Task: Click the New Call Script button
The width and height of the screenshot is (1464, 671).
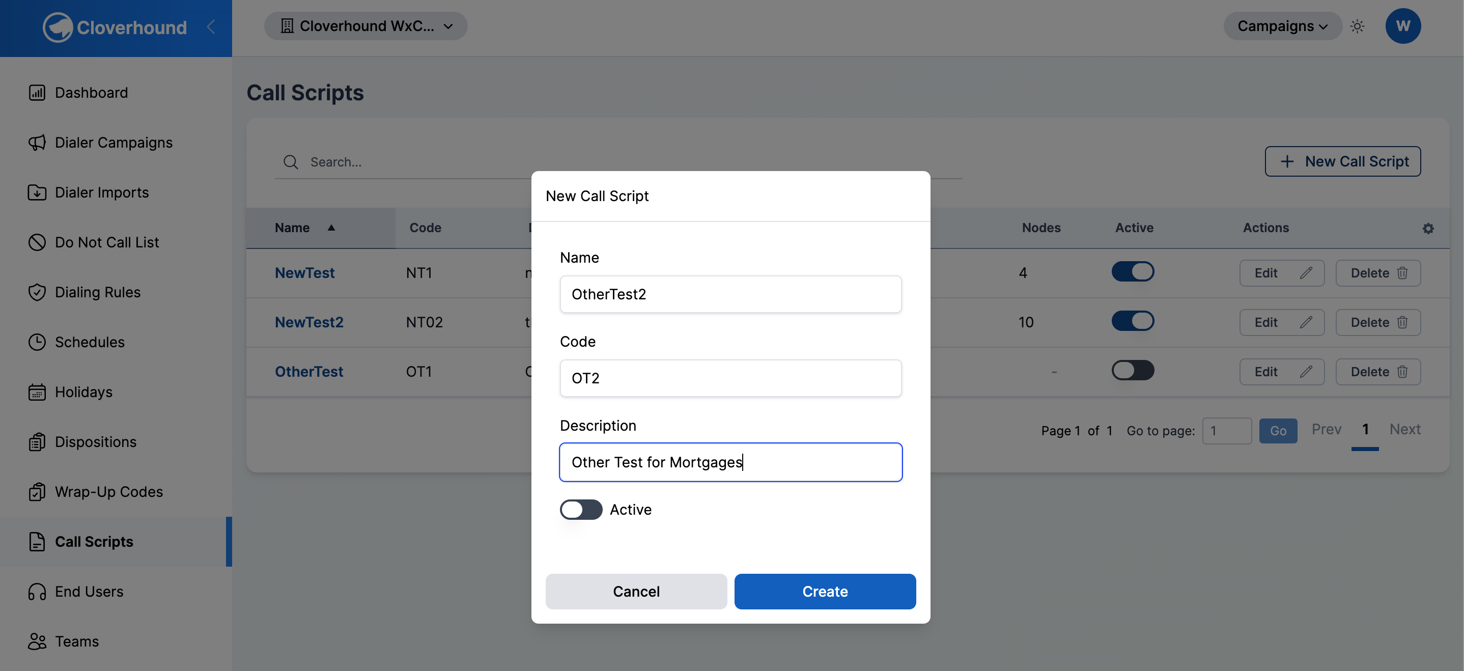Action: pyautogui.click(x=1342, y=161)
